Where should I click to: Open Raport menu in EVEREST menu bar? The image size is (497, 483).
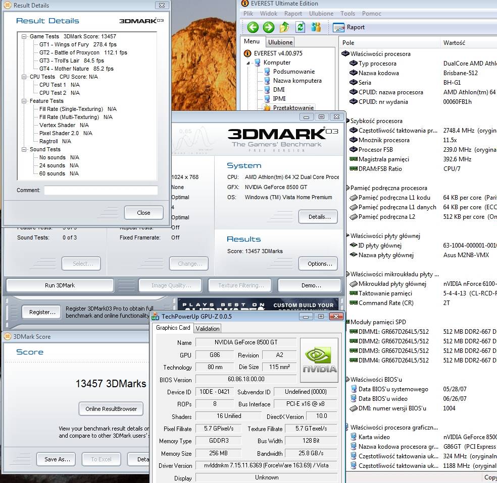(293, 14)
